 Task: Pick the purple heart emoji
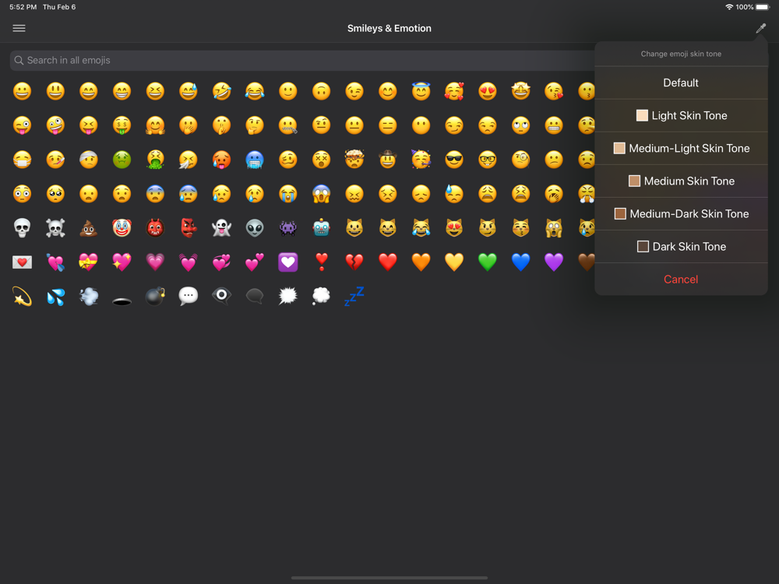click(554, 262)
